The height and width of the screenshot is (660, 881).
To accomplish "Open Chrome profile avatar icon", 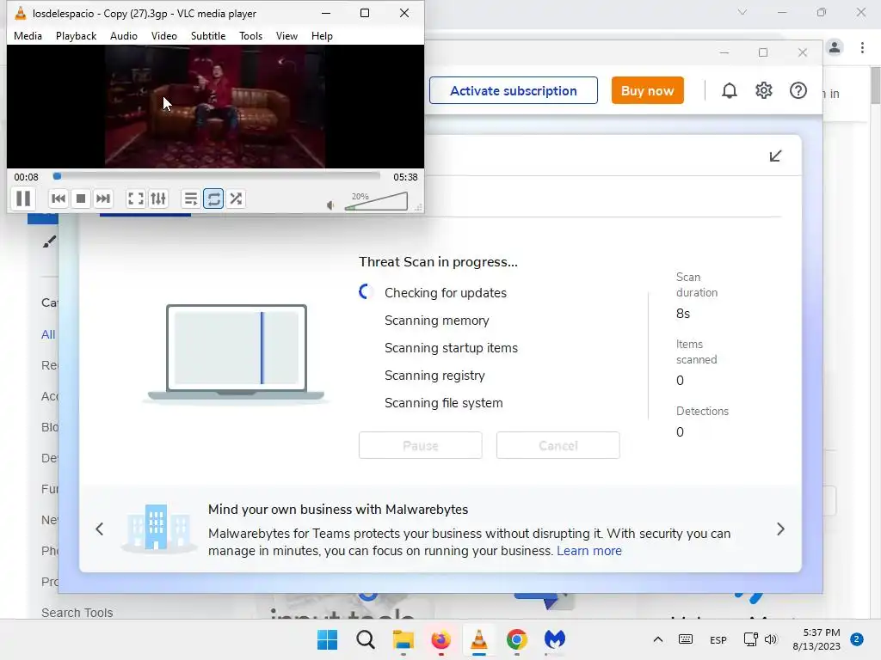I will tap(835, 48).
